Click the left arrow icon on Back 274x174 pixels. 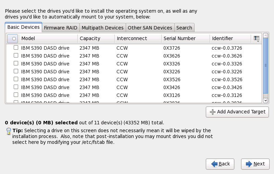point(214,164)
